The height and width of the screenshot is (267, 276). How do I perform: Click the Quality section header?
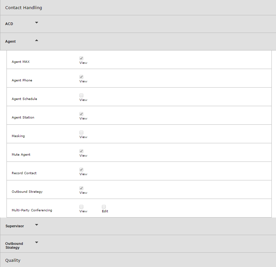point(13,260)
